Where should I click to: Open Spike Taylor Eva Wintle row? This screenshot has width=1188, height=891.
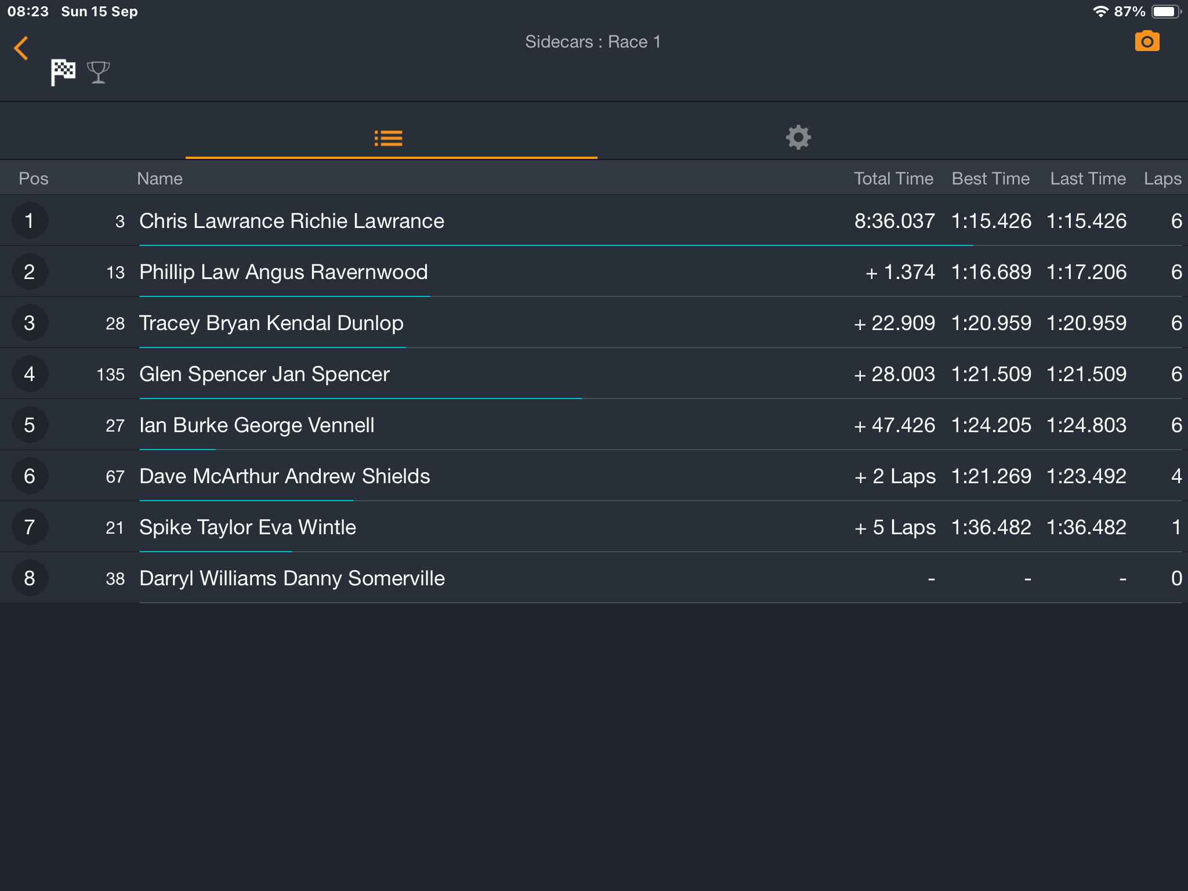[x=594, y=527]
